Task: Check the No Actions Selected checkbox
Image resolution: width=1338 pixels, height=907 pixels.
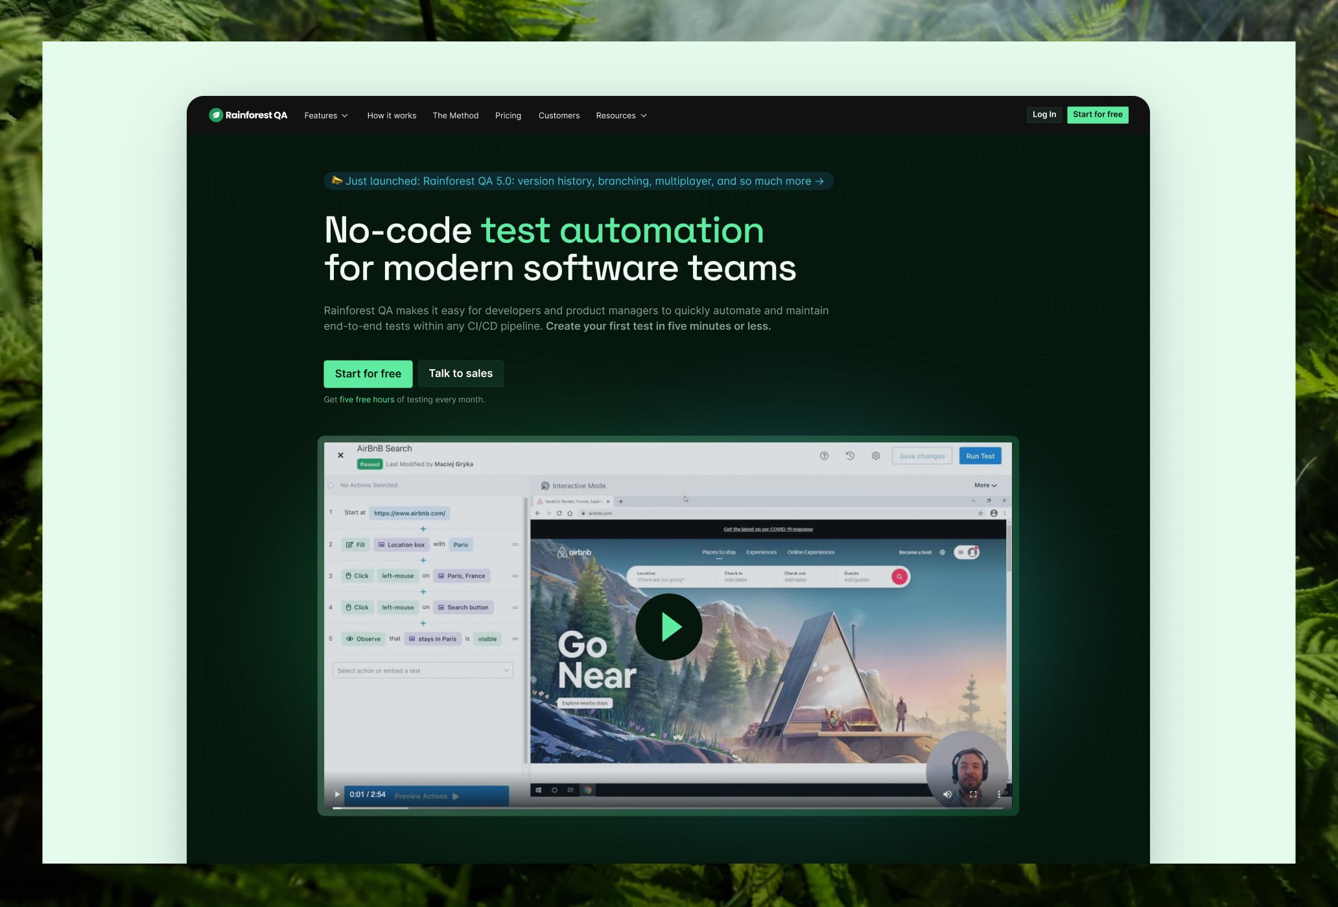Action: [332, 485]
